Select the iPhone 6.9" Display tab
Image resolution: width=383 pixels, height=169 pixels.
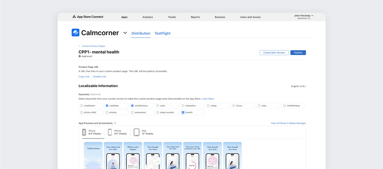tap(92, 132)
